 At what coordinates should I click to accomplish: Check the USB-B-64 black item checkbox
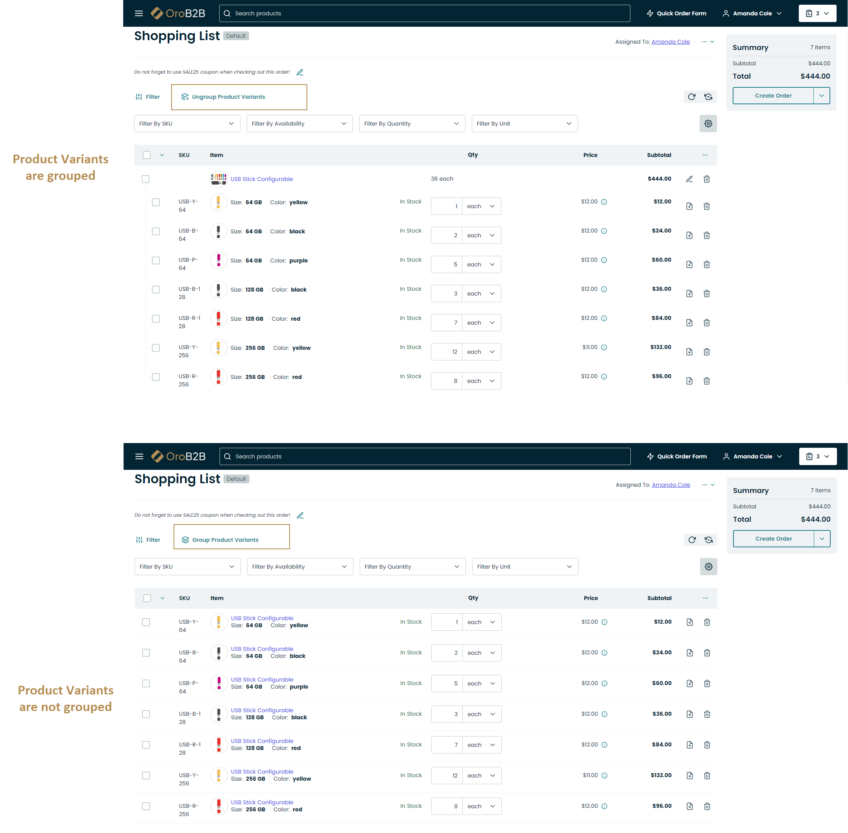tap(156, 231)
